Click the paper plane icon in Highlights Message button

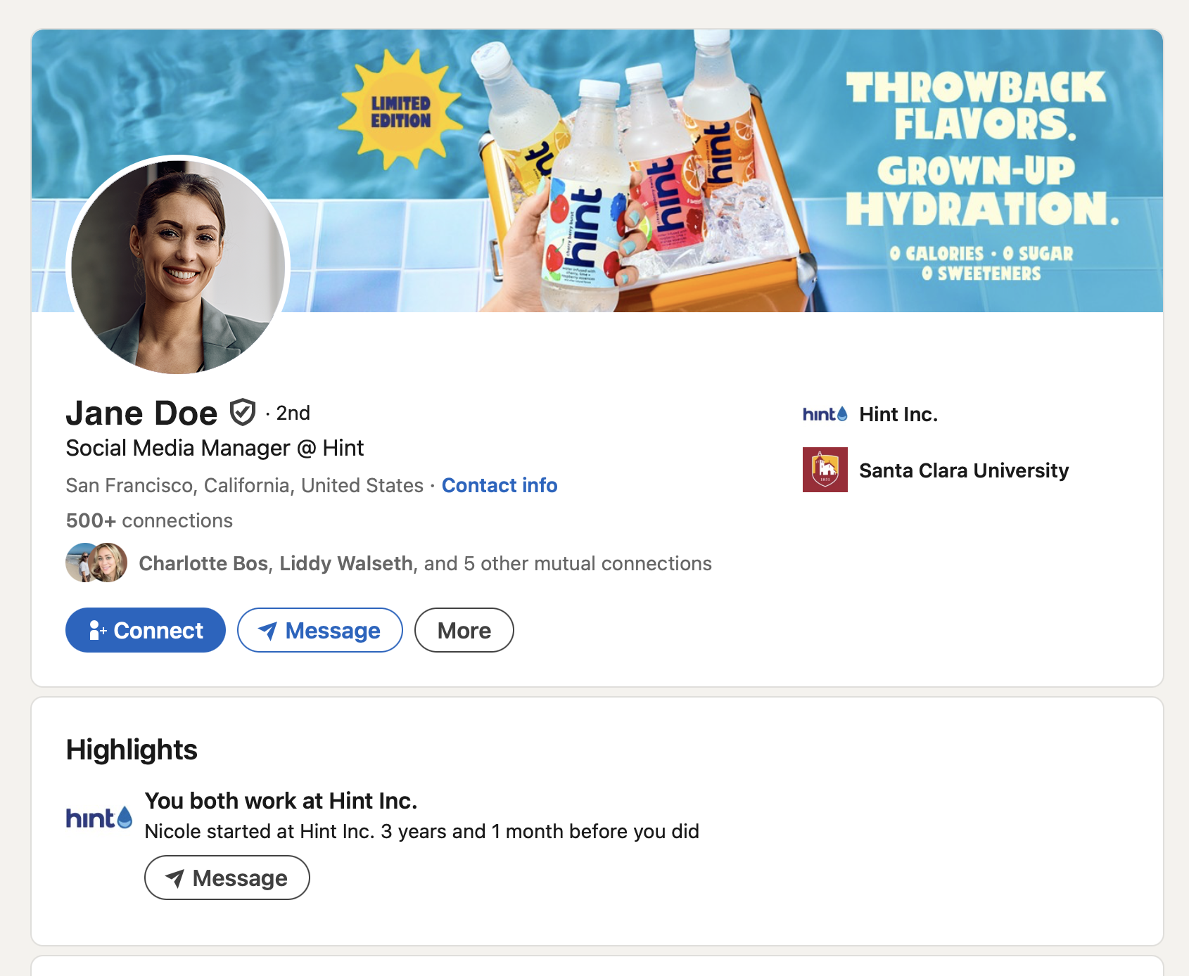174,878
